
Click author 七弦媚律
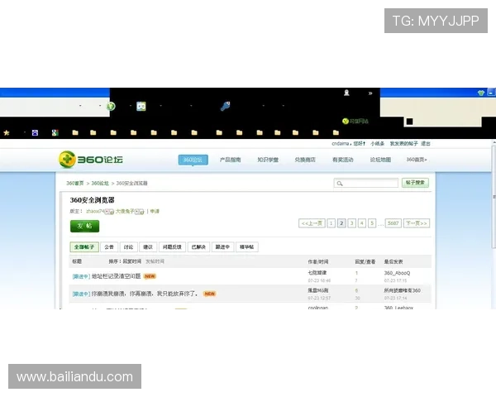(317, 273)
